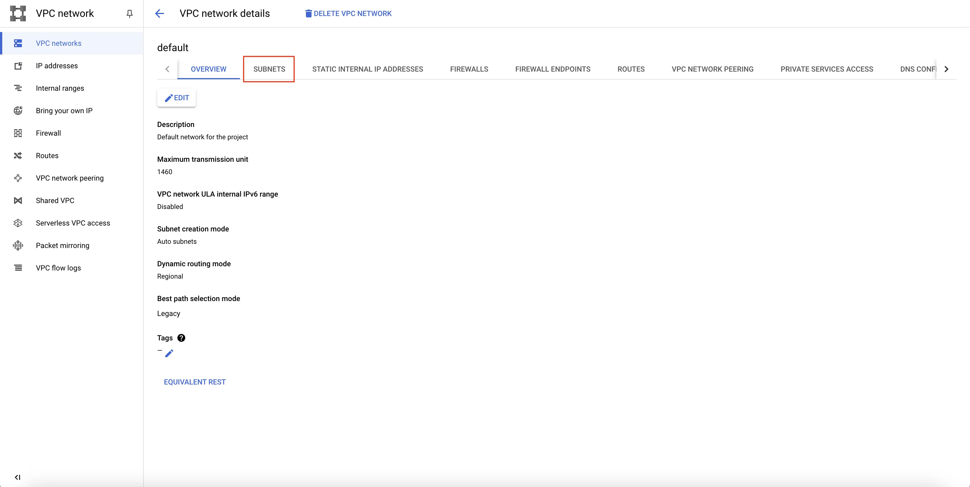Viewport: 970px width, 487px height.
Task: Collapse the left navigation menu
Action: (x=17, y=477)
